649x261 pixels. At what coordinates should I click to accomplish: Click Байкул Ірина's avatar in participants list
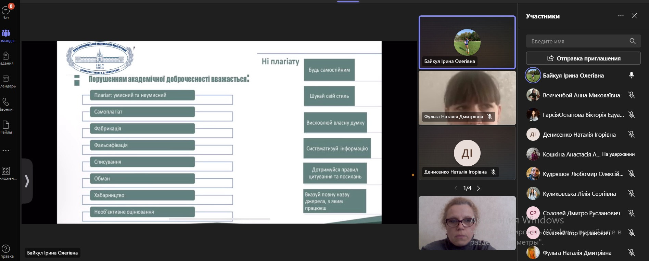pyautogui.click(x=533, y=75)
